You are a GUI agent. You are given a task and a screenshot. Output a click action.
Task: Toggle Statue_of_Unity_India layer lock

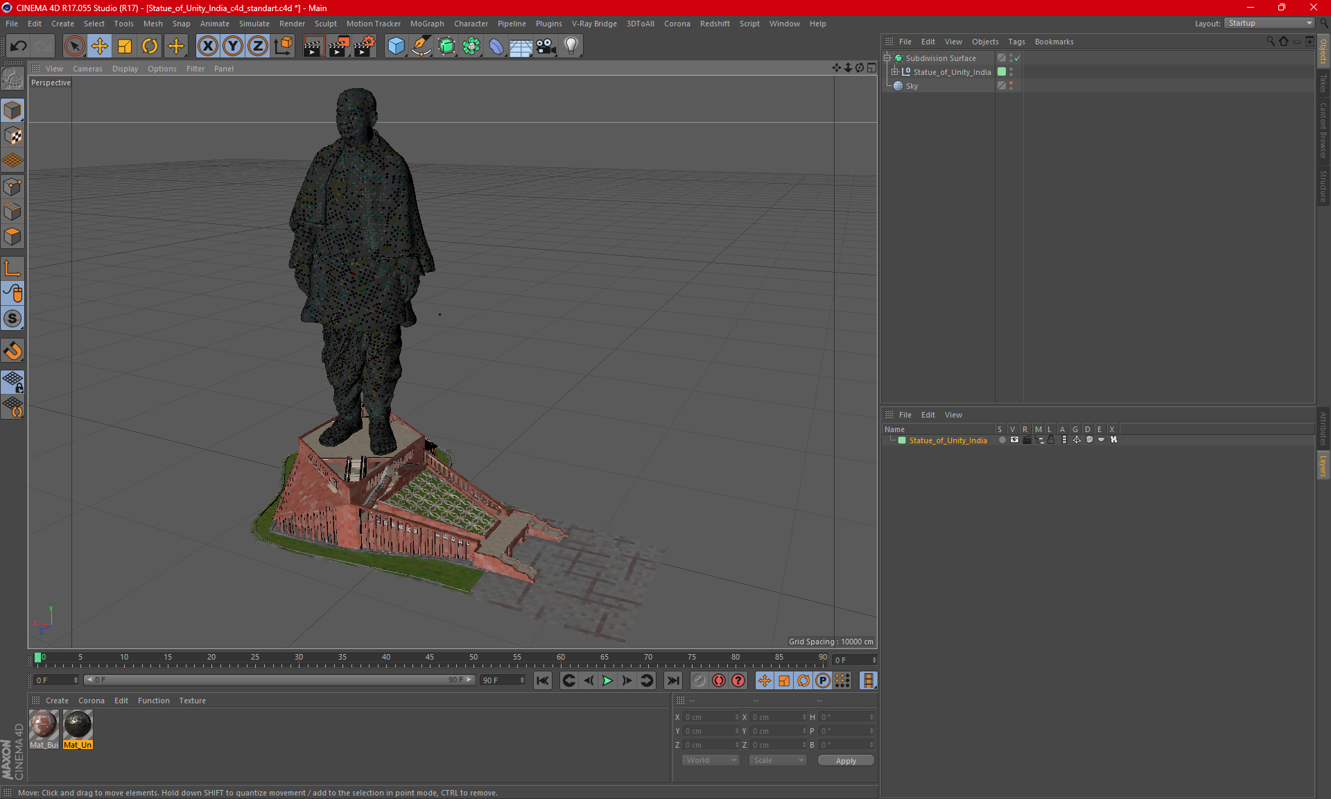tap(1051, 440)
